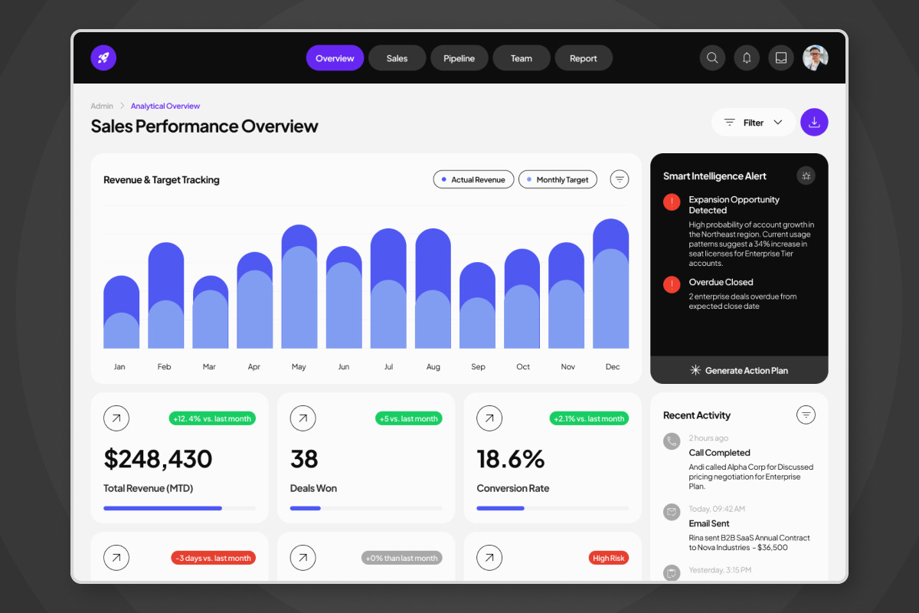Select the August bar in chart
The width and height of the screenshot is (919, 613).
pos(433,288)
